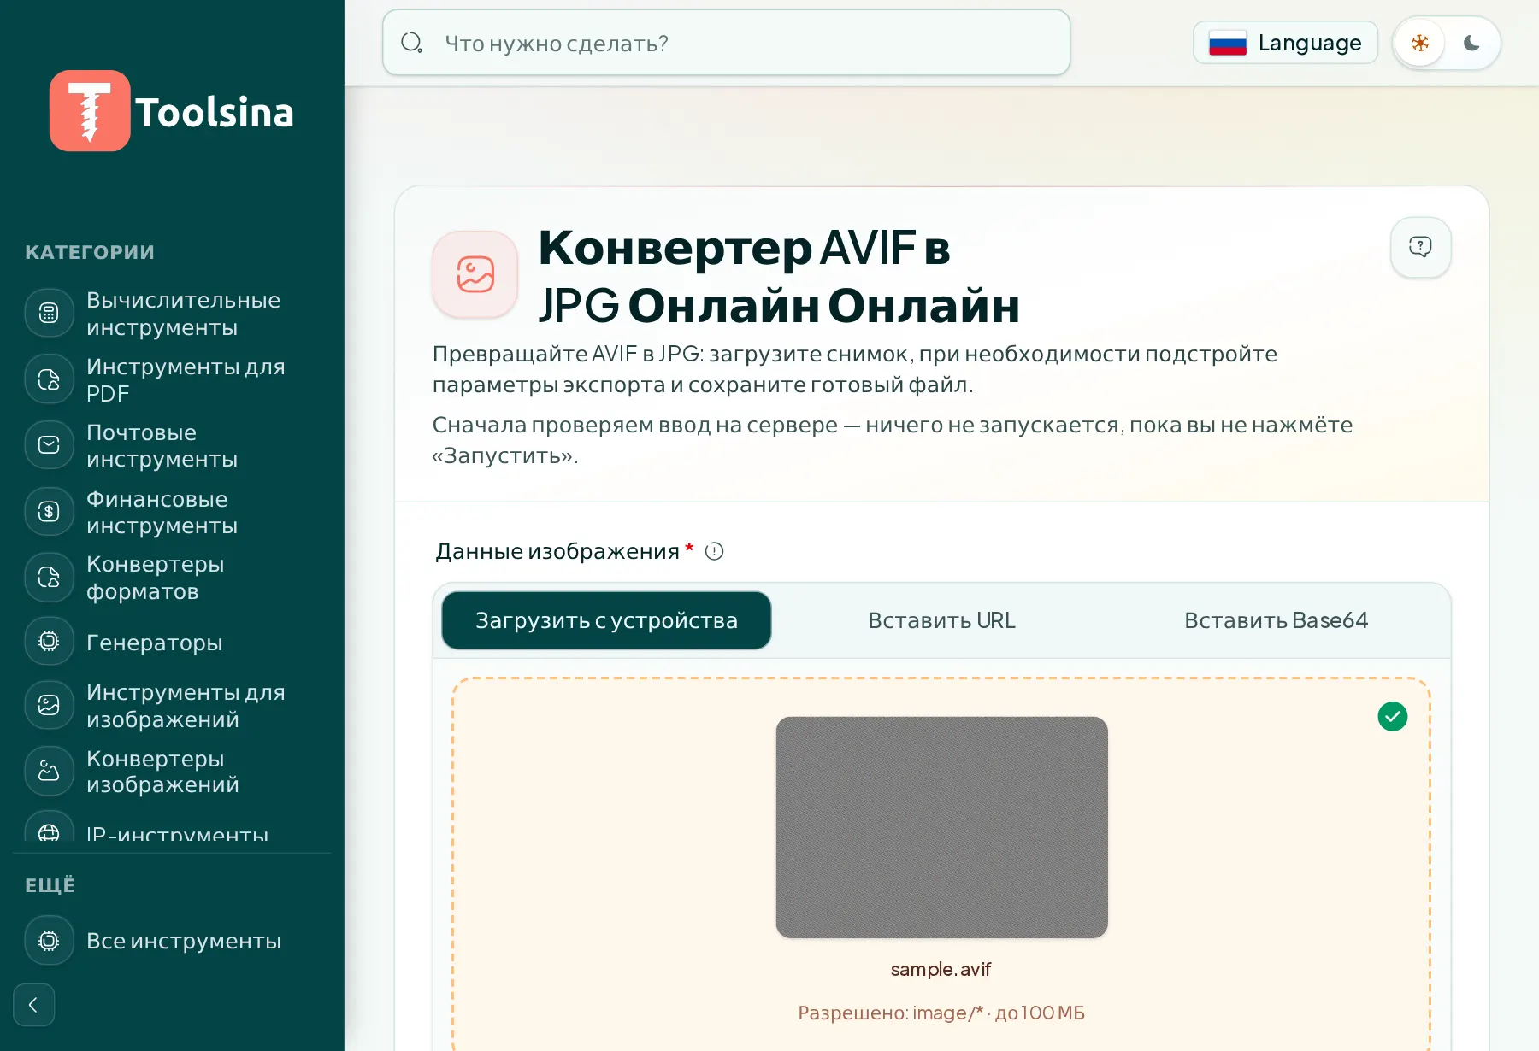Click the Generators chip icon

[x=50, y=642]
